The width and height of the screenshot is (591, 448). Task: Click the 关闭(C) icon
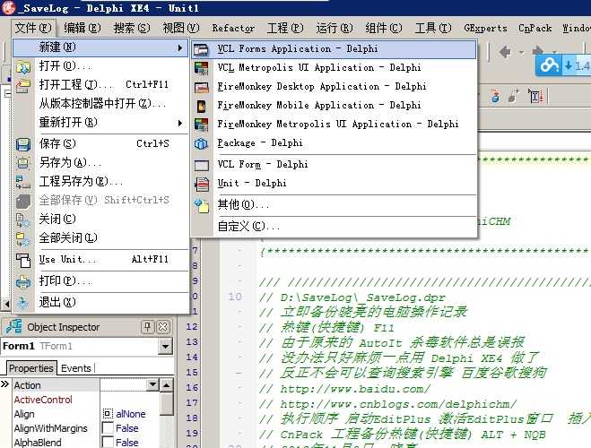[x=23, y=220]
